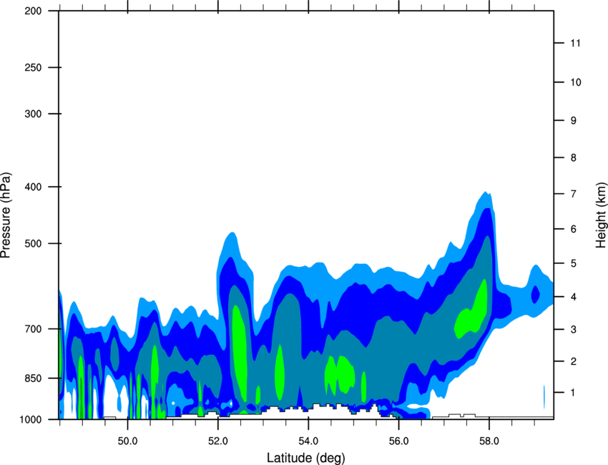Click height tick label 8

point(574,157)
